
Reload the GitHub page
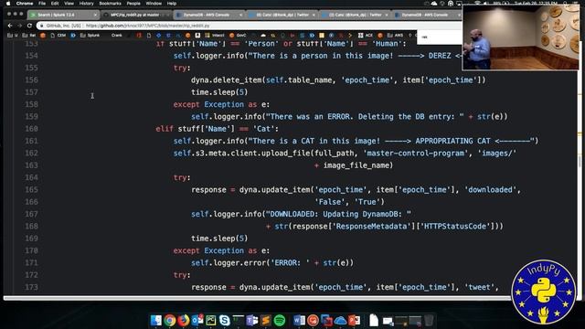click(29, 26)
